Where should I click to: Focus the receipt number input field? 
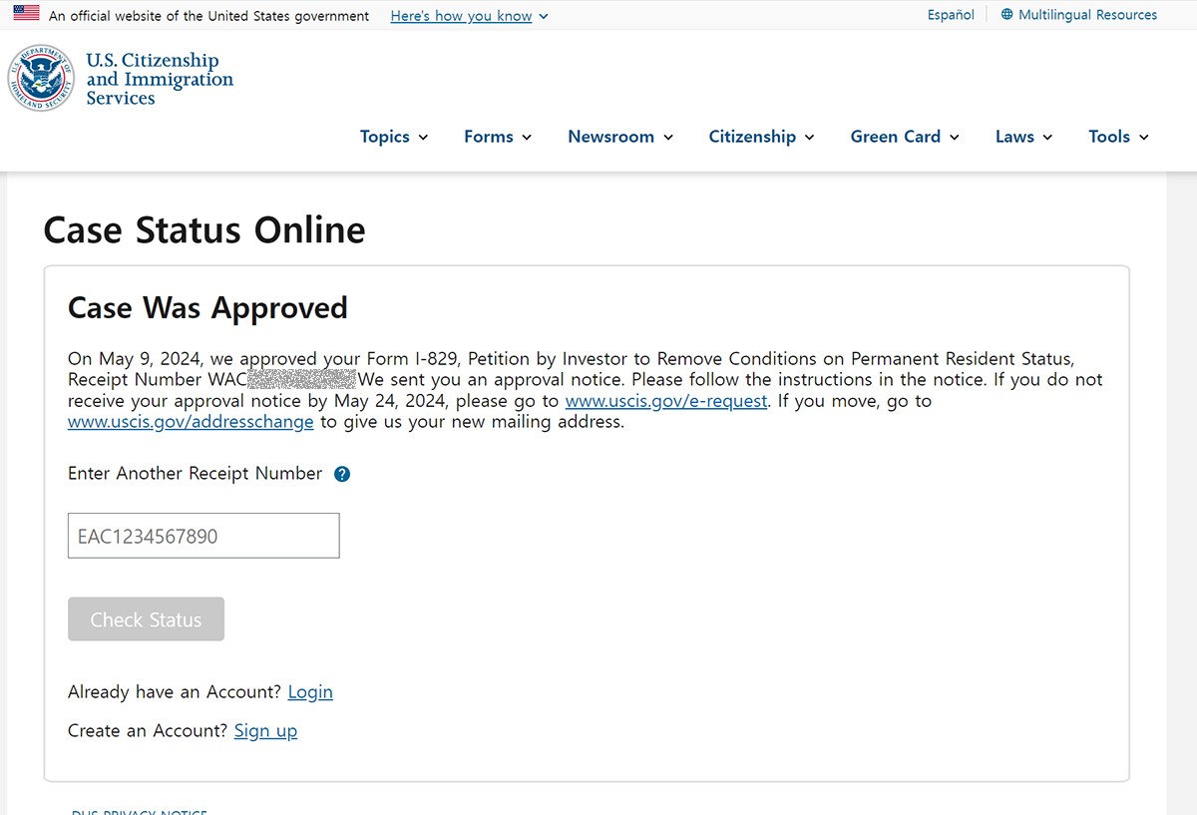pos(203,536)
